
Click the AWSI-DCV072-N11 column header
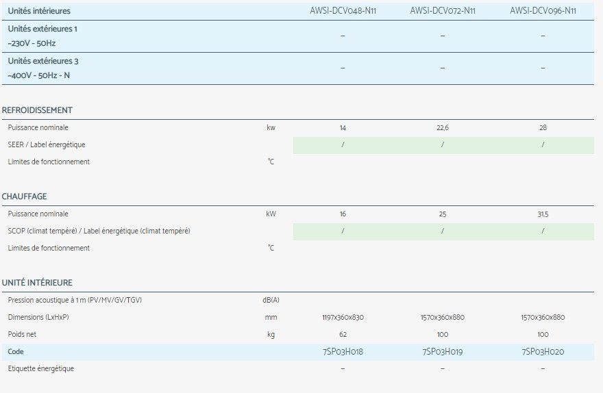click(443, 11)
